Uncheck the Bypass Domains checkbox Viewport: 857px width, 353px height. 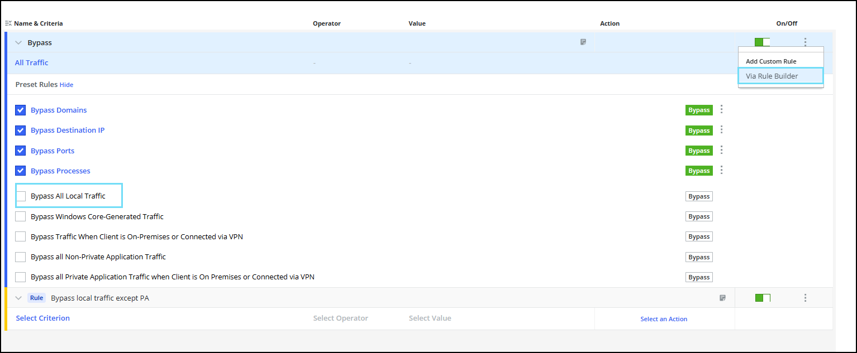point(20,110)
